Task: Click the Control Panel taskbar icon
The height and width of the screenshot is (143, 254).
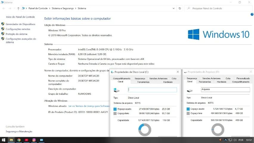Action: [x=42, y=140]
